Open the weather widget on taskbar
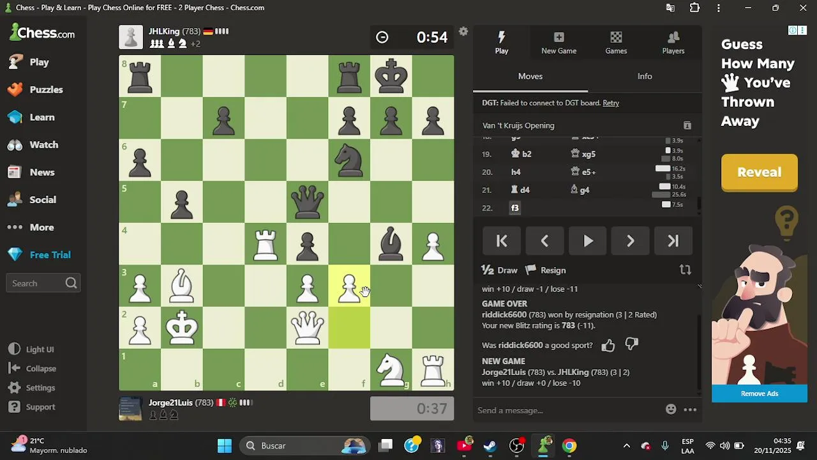The width and height of the screenshot is (817, 460). (49, 445)
